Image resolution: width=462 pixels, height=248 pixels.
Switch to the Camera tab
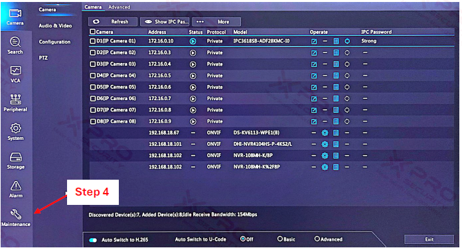(93, 7)
